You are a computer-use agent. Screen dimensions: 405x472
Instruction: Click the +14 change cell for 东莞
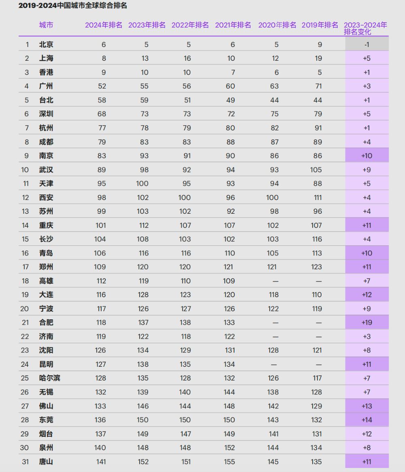tap(367, 420)
